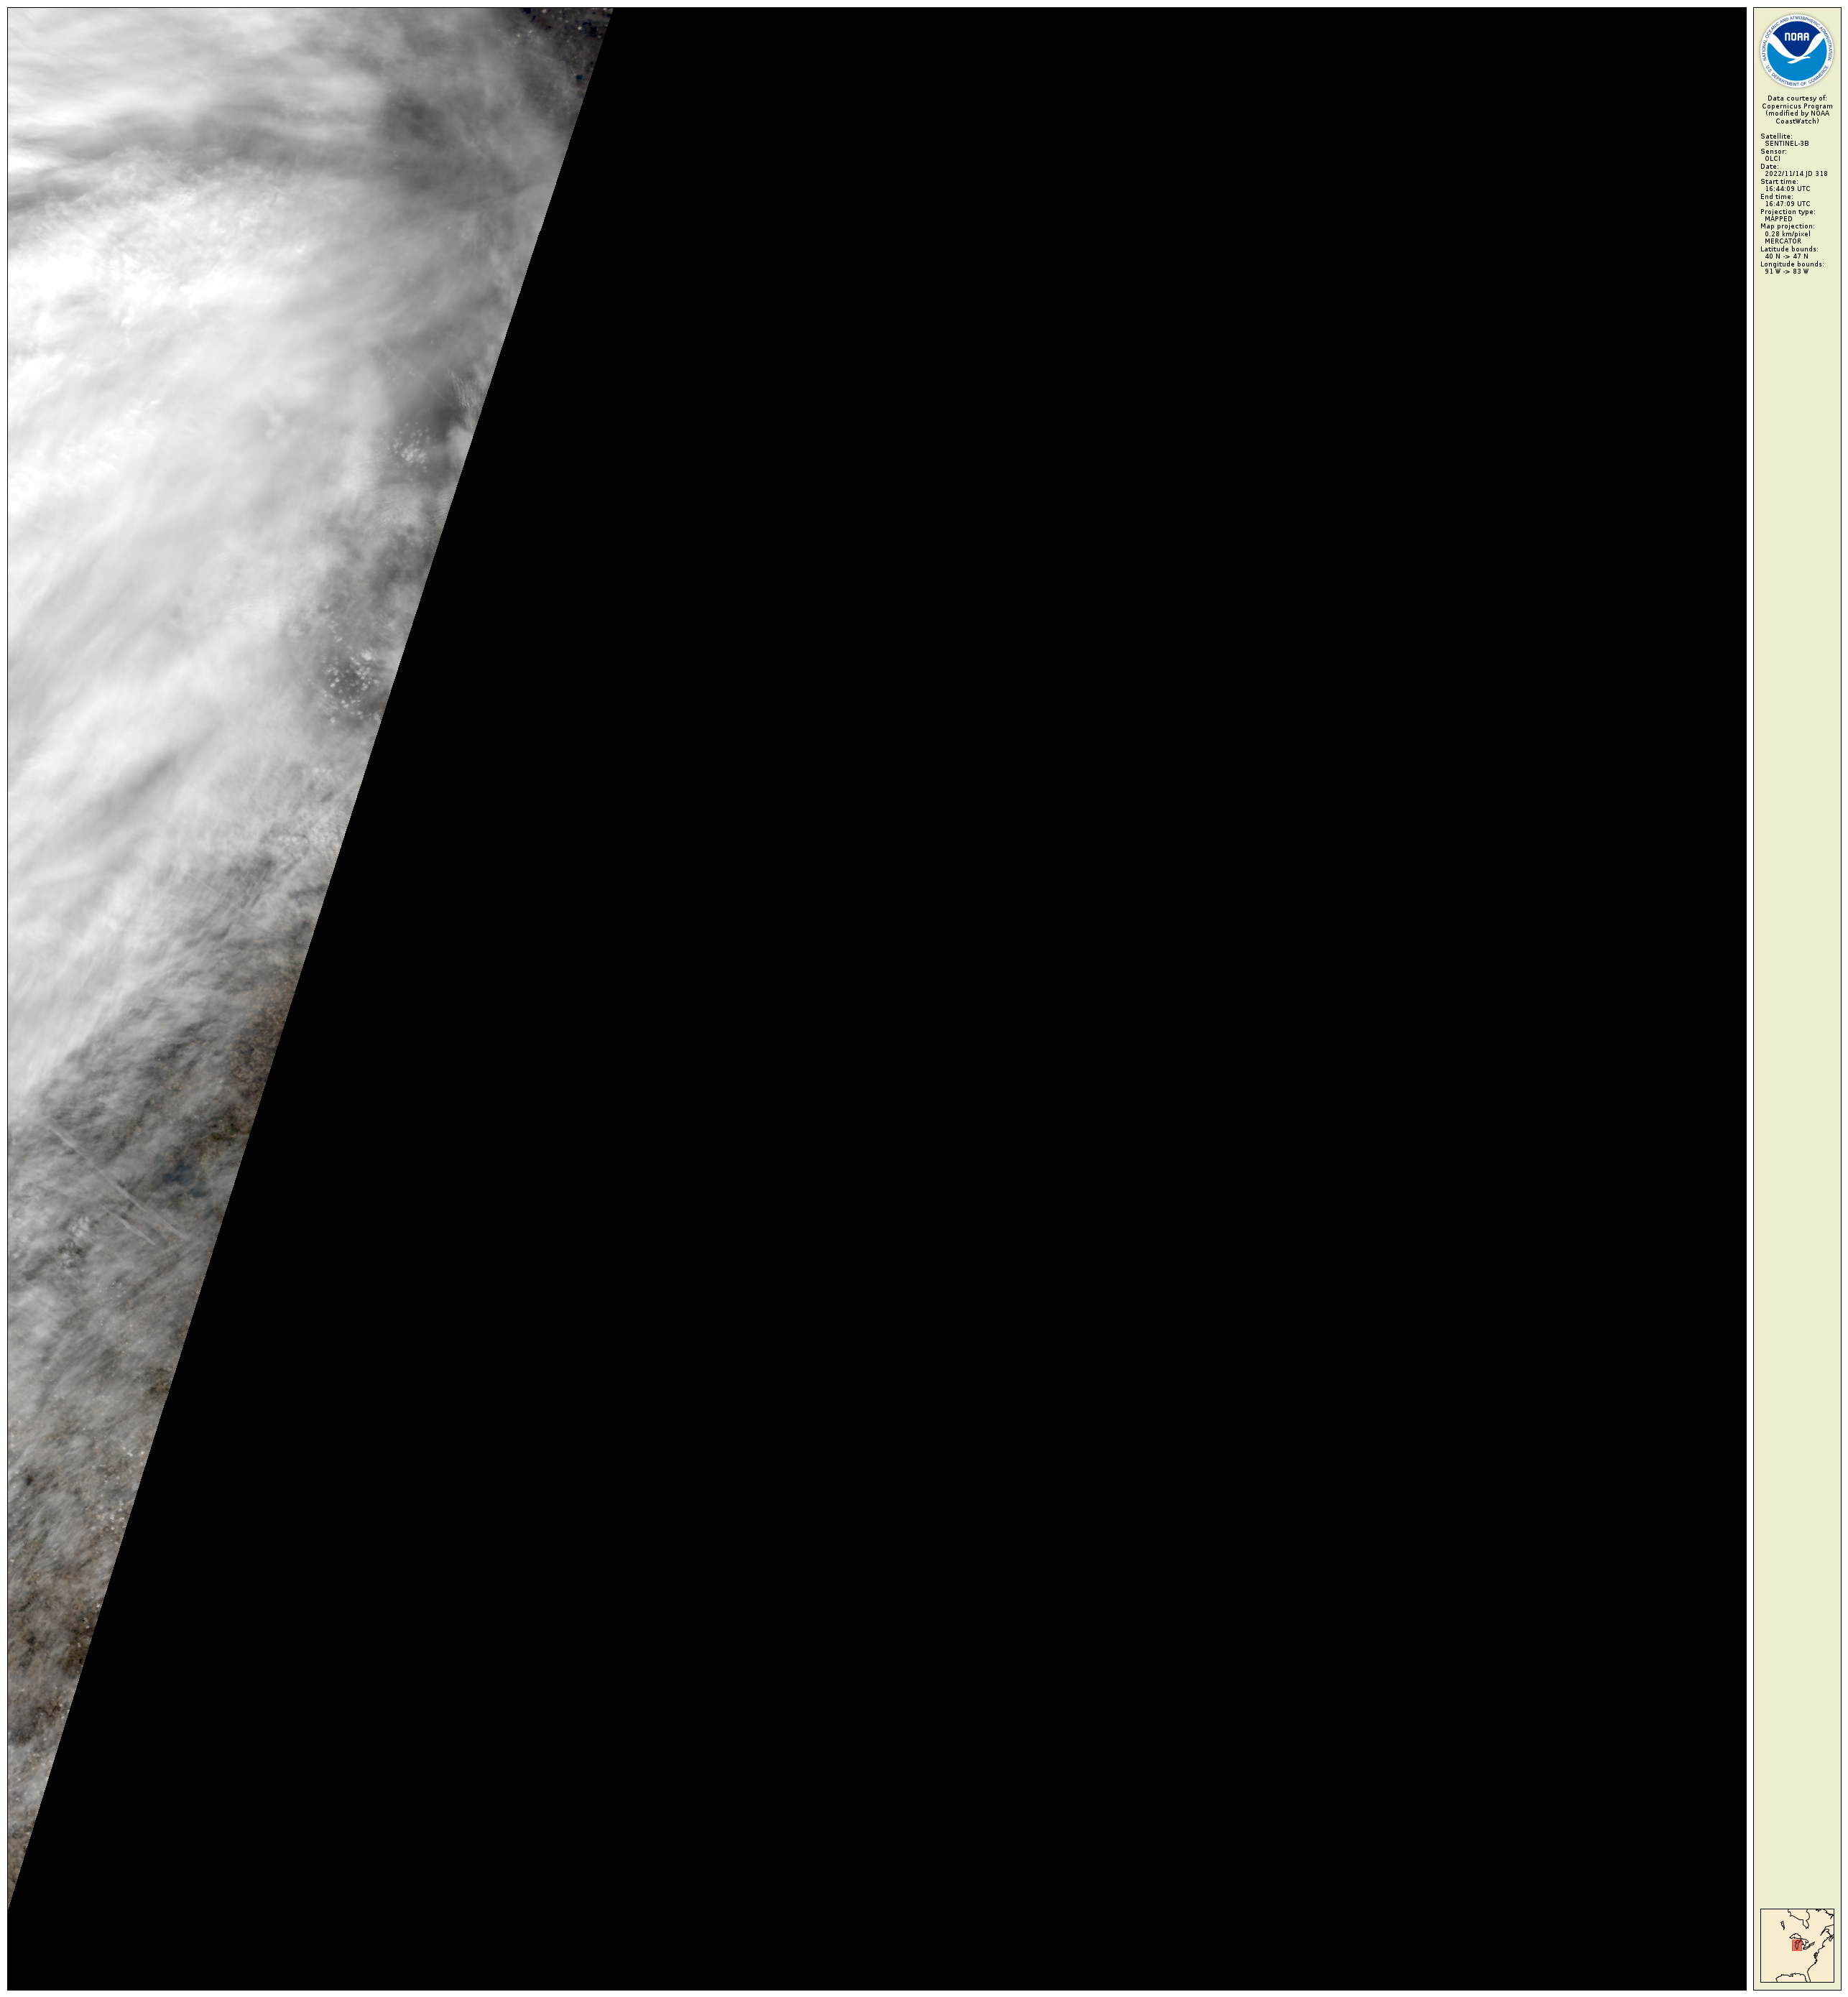Click the 'Data courtesy of:' text

(1797, 98)
